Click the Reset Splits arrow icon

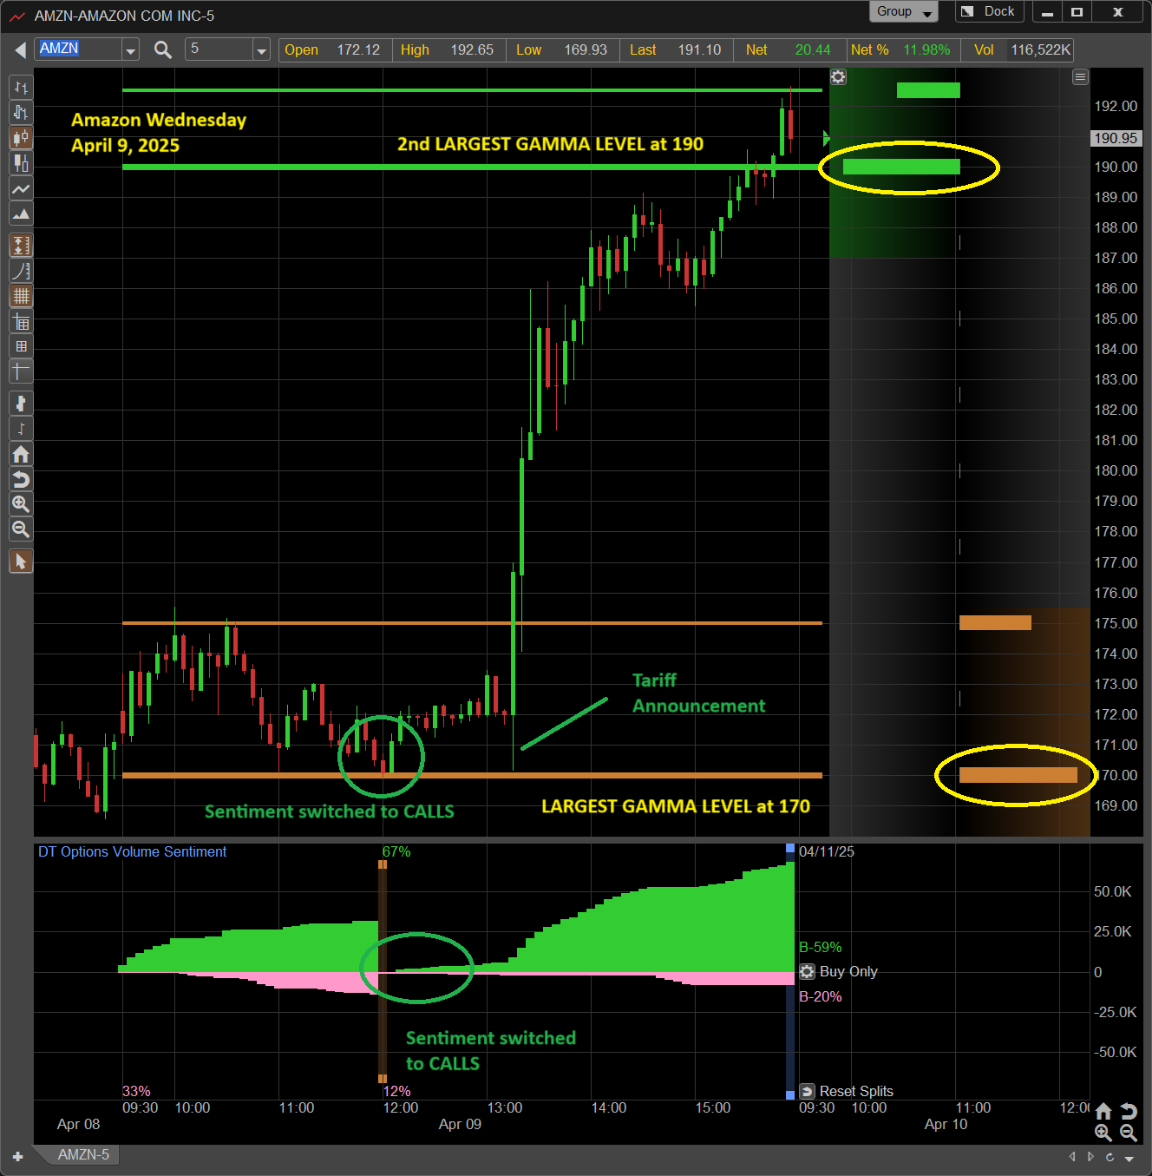click(x=807, y=1091)
